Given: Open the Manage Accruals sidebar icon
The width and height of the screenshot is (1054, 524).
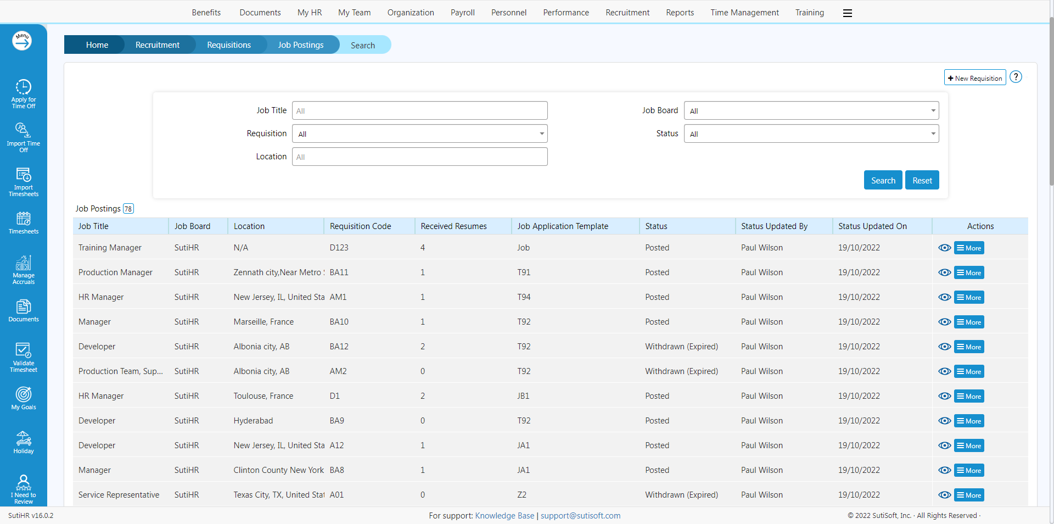Looking at the screenshot, I should pos(23,269).
